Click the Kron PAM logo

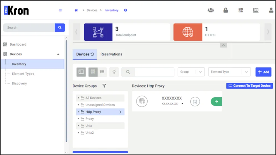click(x=16, y=10)
